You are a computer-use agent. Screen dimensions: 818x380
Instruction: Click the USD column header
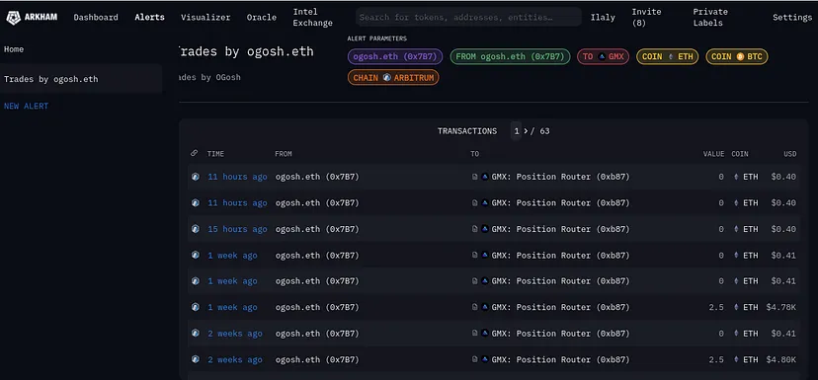pyautogui.click(x=789, y=154)
